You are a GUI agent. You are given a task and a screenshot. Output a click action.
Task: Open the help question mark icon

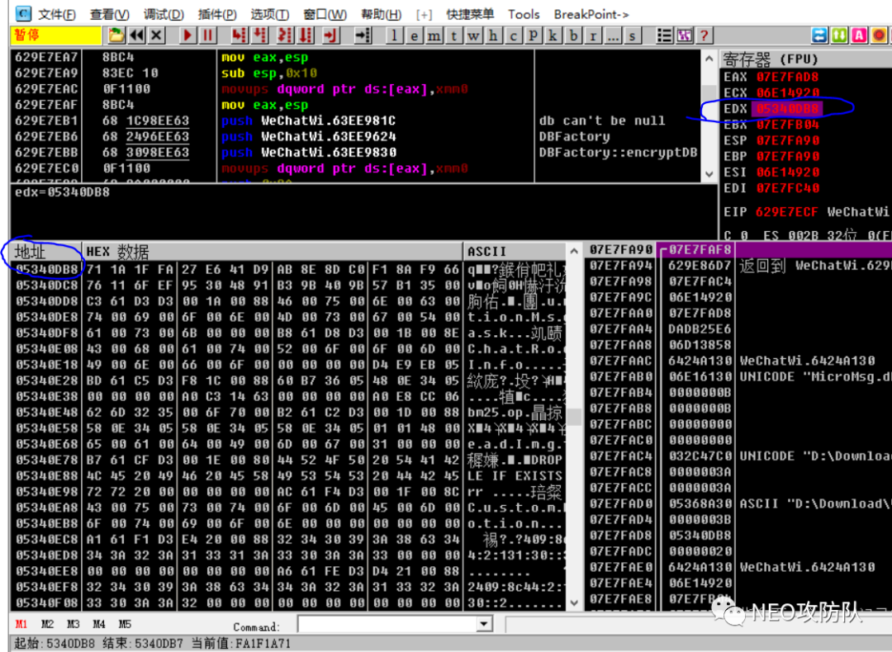tap(705, 35)
